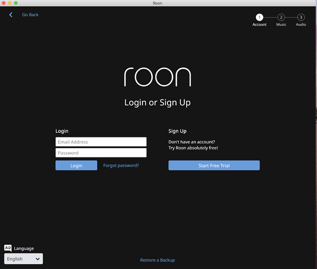317x269 pixels.
Task: Click the language dropdown chevron arrow
Action: pyautogui.click(x=38, y=259)
